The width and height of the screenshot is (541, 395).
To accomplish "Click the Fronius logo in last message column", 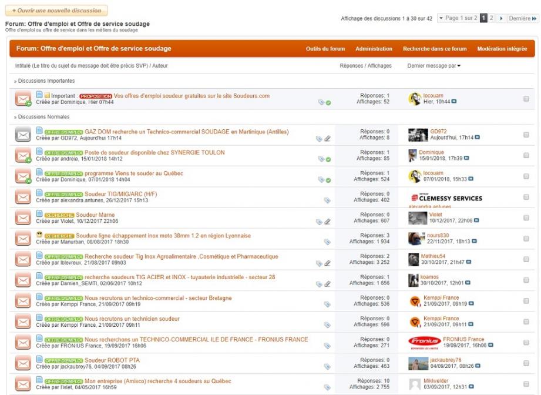I will coord(424,342).
